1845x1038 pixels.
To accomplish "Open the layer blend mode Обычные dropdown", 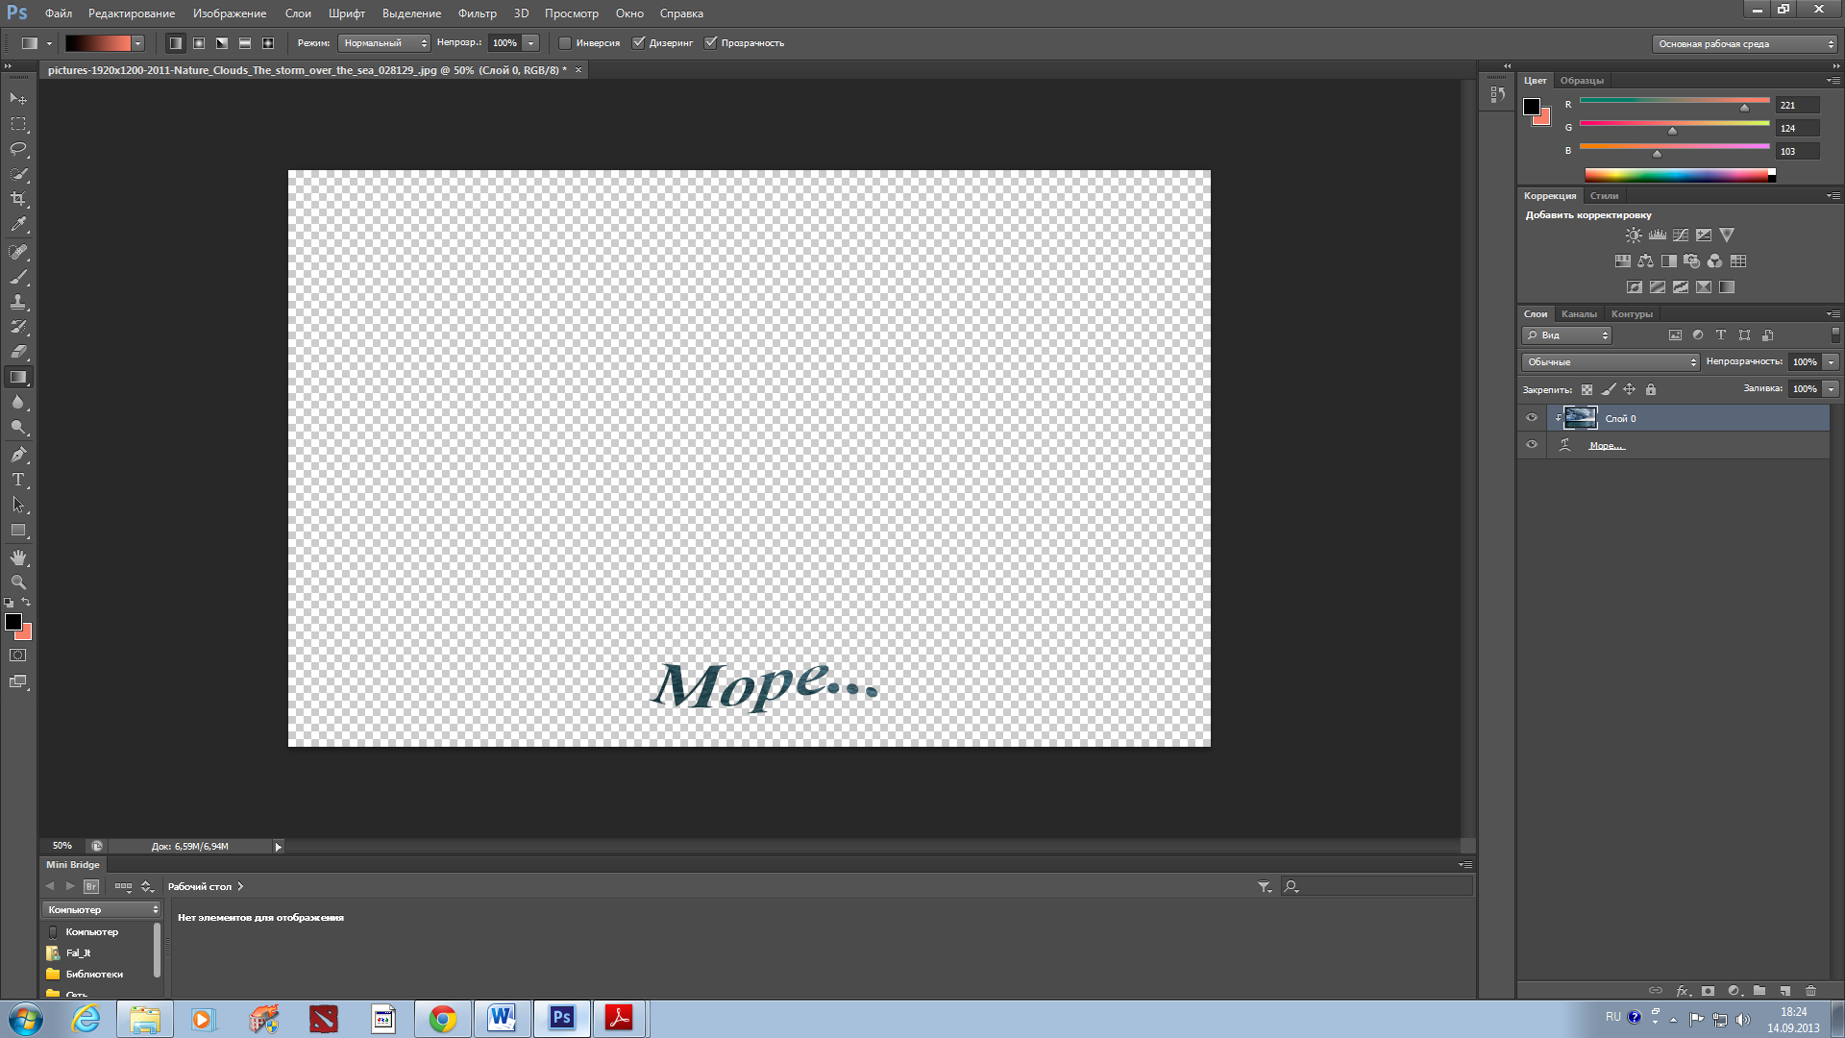I will pyautogui.click(x=1611, y=362).
